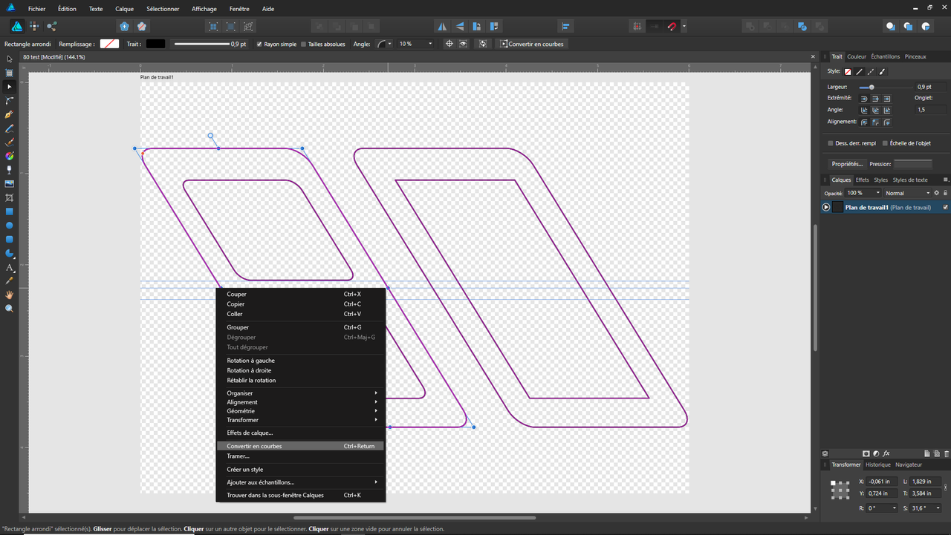951x535 pixels.
Task: Click the Flip Horizontal toolbar icon
Action: tap(442, 26)
